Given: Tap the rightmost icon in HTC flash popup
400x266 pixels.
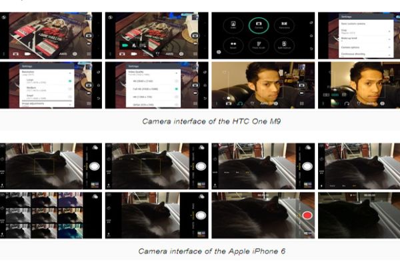Looking at the screenshot, I should click(x=143, y=45).
